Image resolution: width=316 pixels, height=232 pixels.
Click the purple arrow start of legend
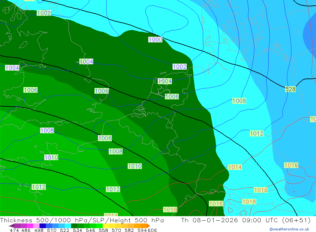pos(11,226)
